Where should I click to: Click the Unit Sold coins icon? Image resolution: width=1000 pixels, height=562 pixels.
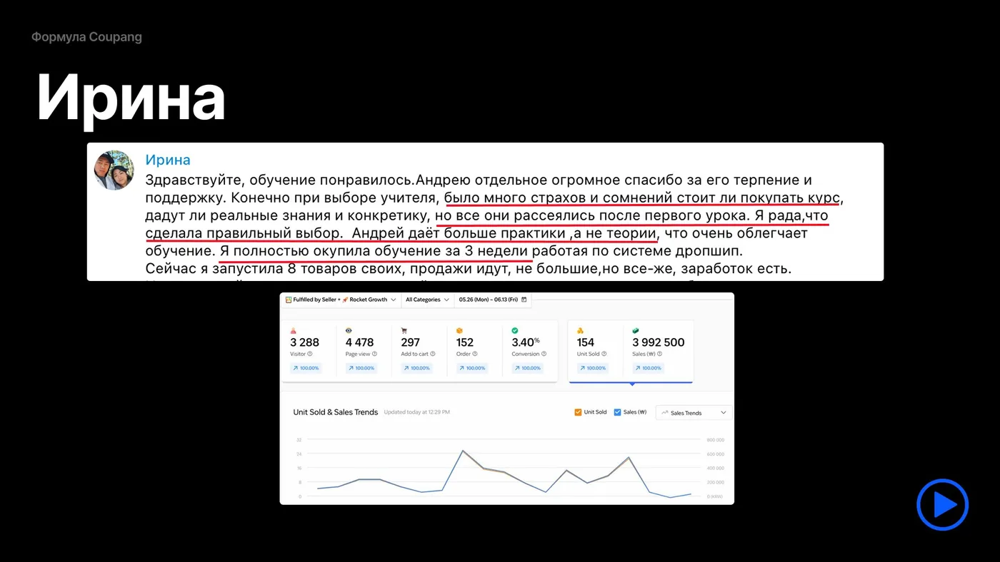click(581, 331)
